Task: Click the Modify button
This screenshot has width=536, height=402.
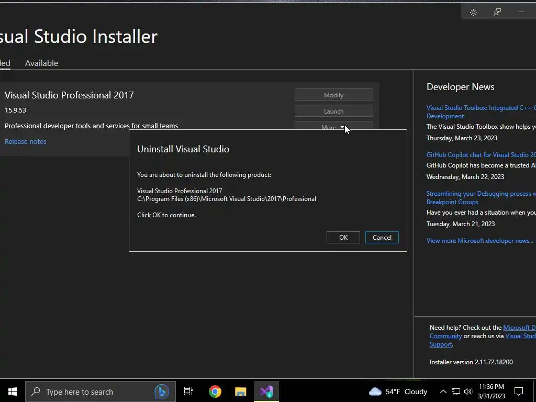Action: pos(333,95)
